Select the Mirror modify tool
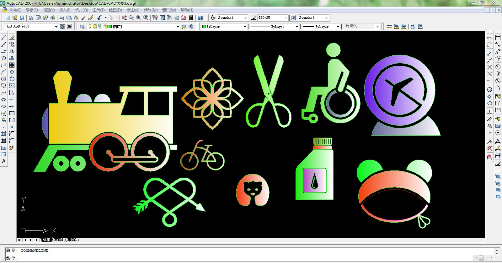This screenshot has width=502, height=263. [12, 51]
